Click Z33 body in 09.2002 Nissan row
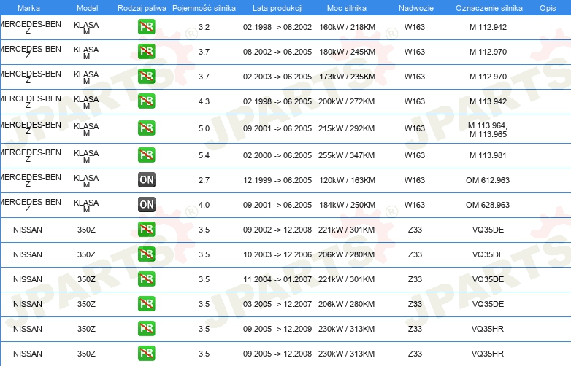This screenshot has height=366, width=571. click(x=415, y=230)
